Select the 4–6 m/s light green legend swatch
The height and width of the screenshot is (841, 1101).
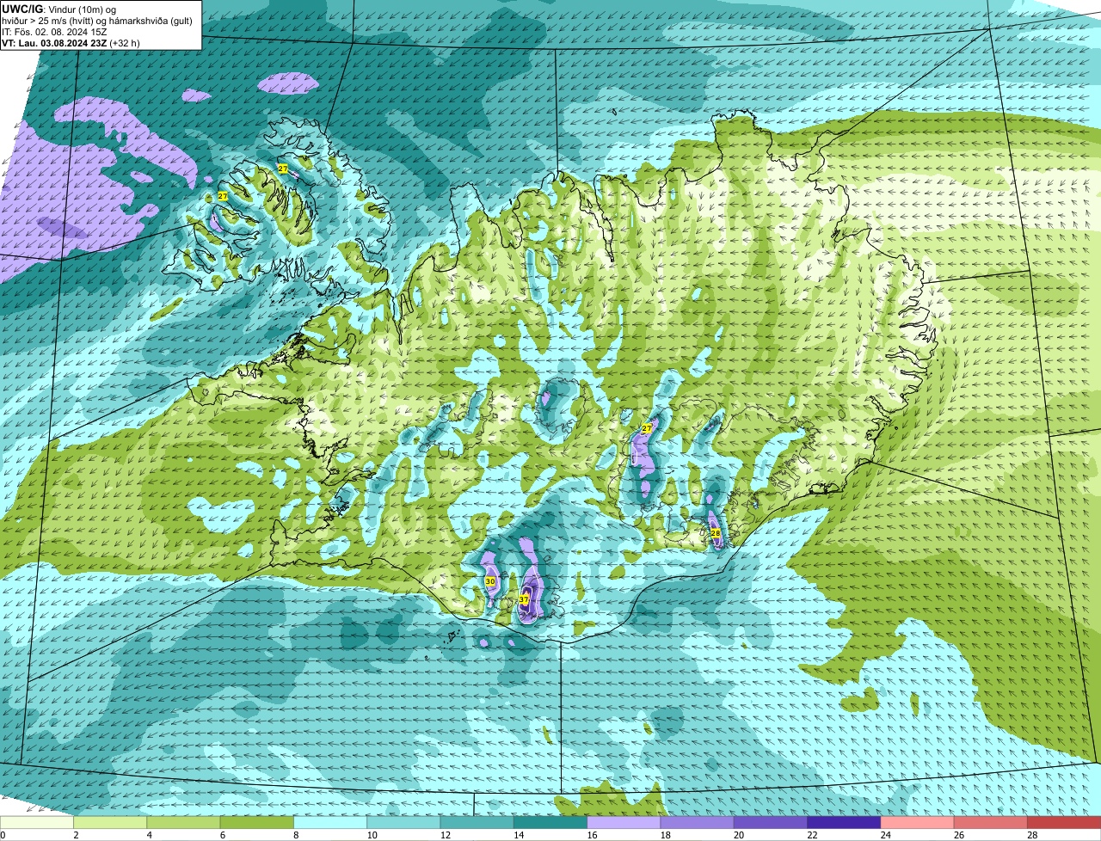(x=183, y=823)
